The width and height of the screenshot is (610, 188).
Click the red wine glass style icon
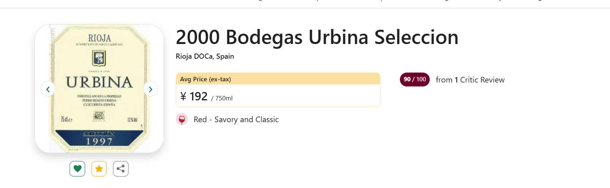click(x=182, y=119)
